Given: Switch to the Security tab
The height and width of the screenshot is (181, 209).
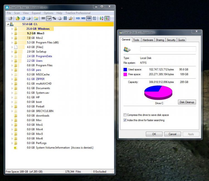Looking at the screenshot, I should point(171,40).
